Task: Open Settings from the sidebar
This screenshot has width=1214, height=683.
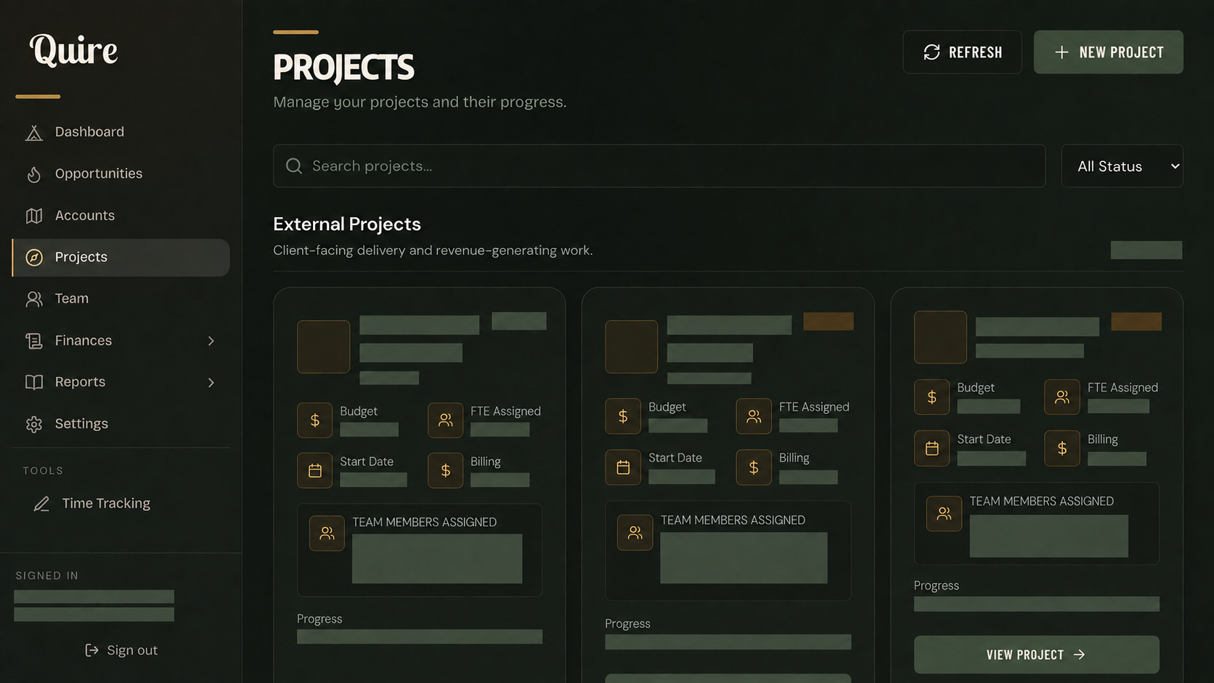Action: click(x=121, y=425)
